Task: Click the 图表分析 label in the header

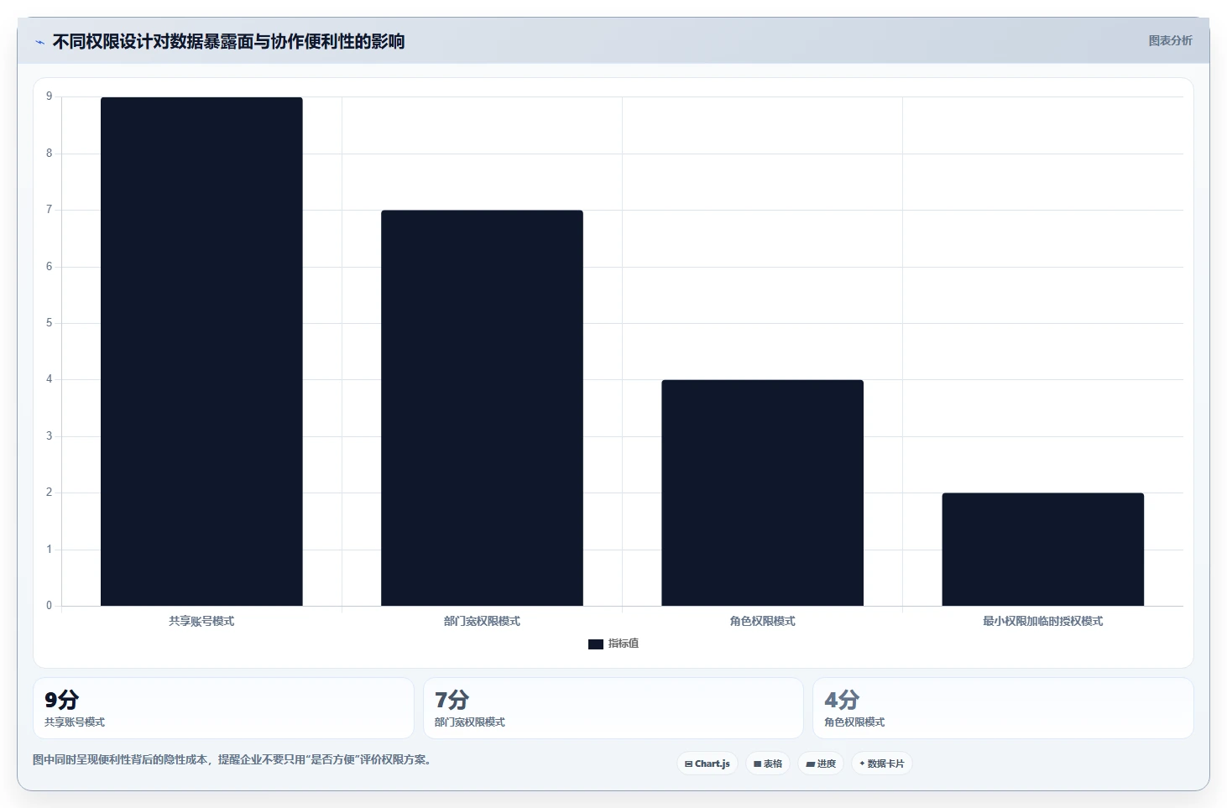Action: 1170,40
